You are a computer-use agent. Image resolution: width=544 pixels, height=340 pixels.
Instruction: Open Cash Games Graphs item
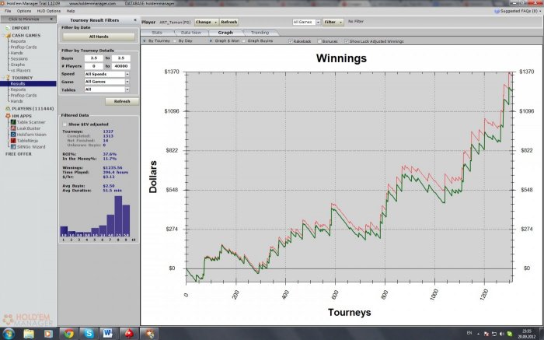18,65
